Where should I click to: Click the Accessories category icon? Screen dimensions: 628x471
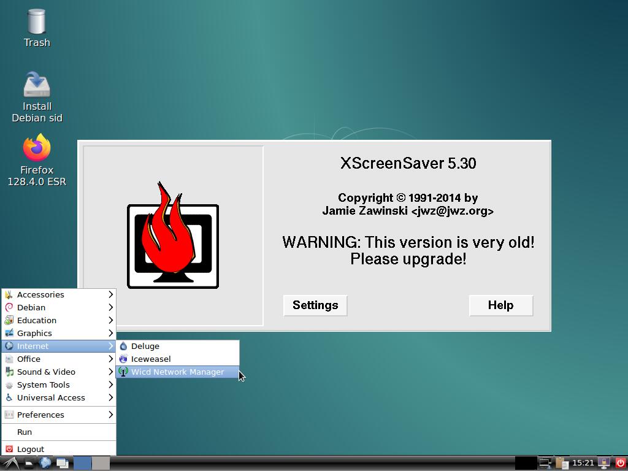click(9, 295)
